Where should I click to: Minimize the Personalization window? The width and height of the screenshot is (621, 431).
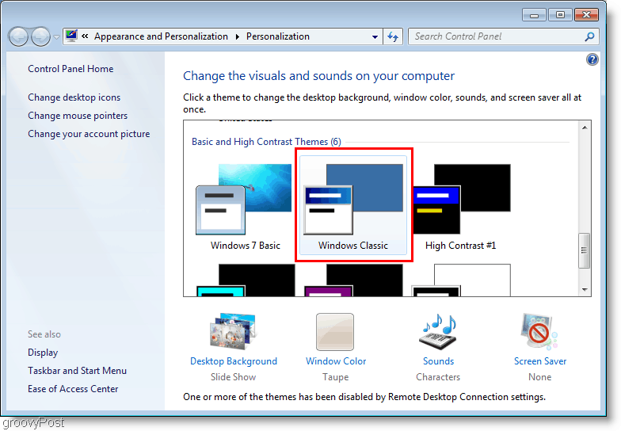(x=534, y=15)
